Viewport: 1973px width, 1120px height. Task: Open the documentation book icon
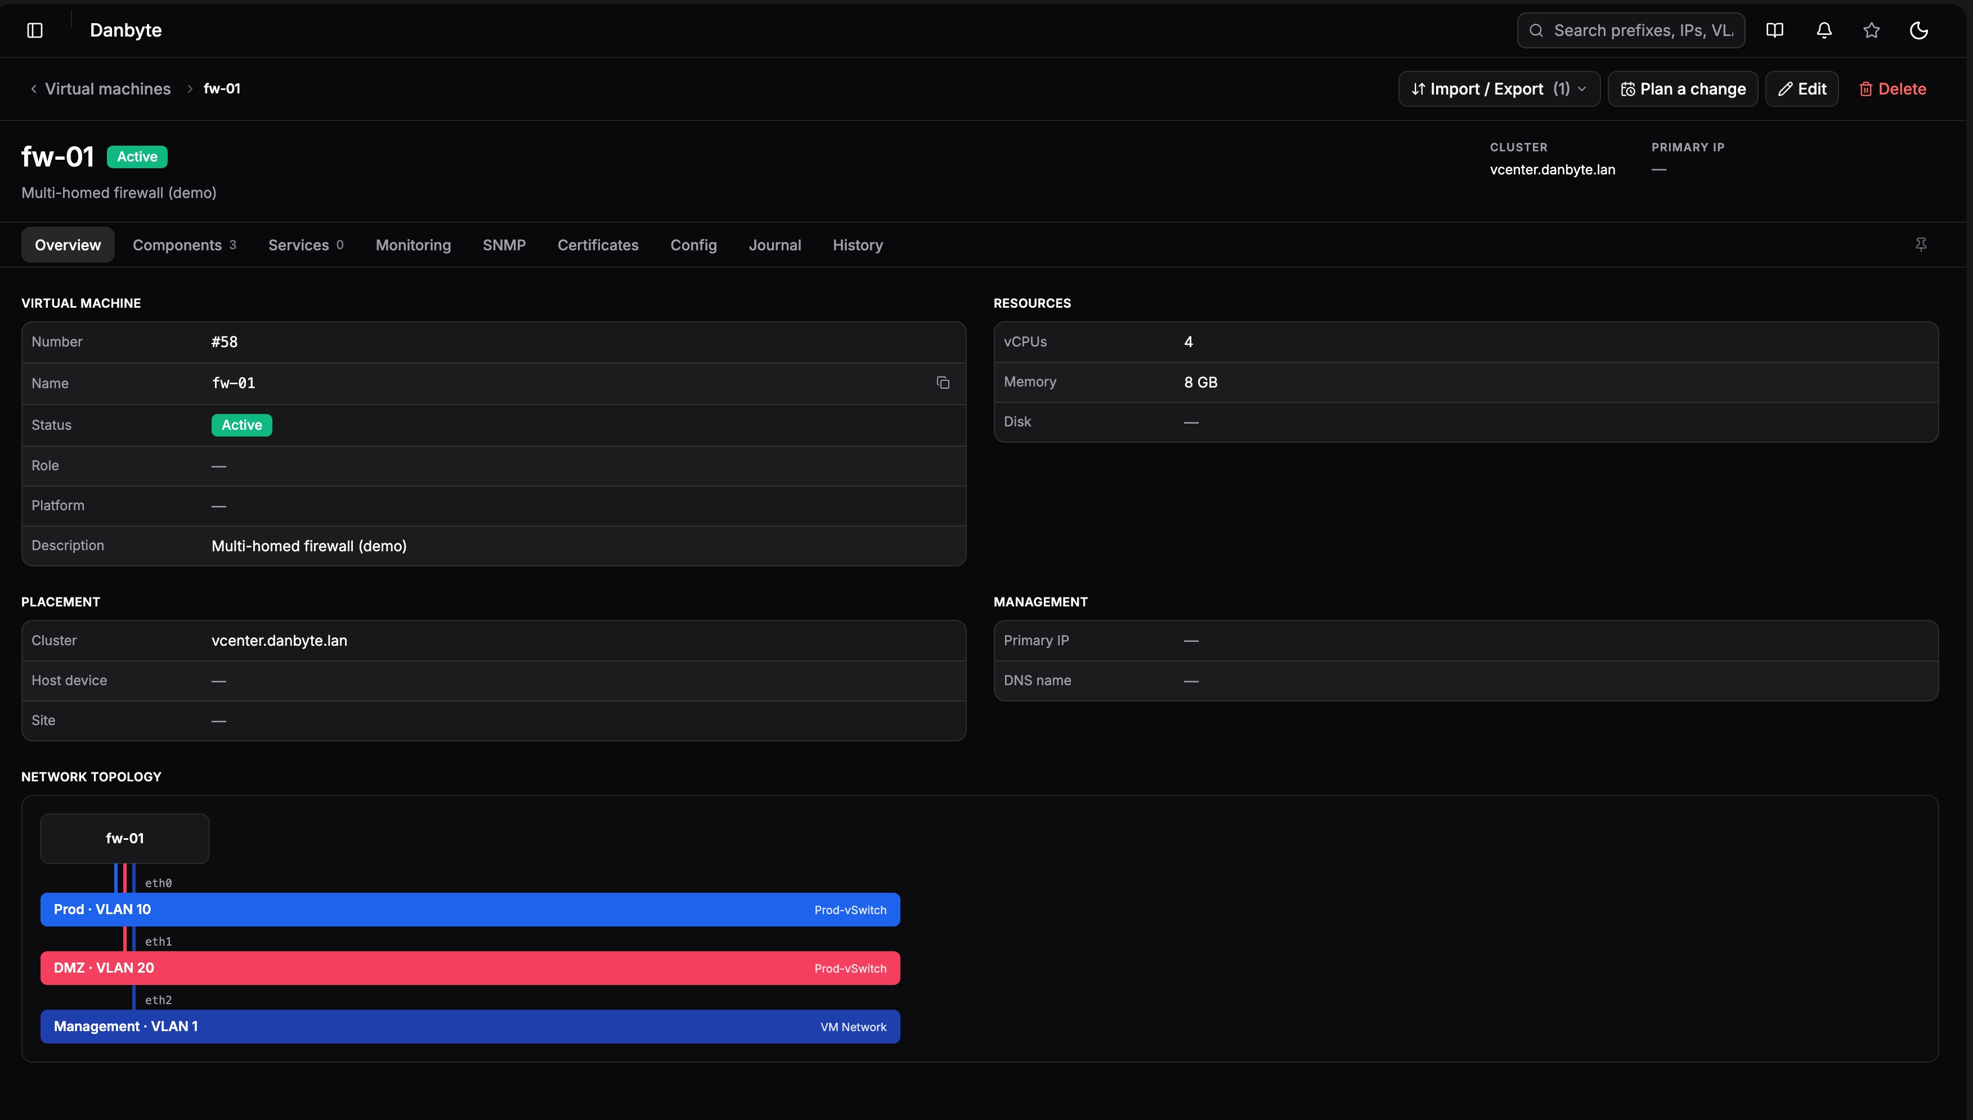pyautogui.click(x=1774, y=30)
